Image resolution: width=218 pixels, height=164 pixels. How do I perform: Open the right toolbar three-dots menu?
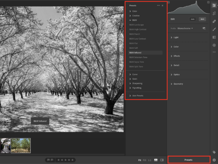pyautogui.click(x=214, y=52)
